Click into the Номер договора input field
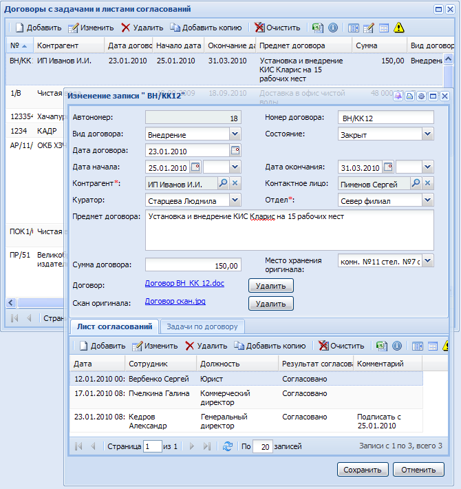The height and width of the screenshot is (489, 461). (x=385, y=118)
